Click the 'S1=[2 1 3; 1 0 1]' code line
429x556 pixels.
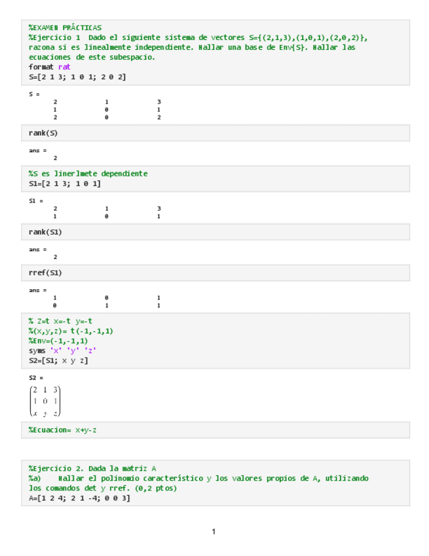64,184
